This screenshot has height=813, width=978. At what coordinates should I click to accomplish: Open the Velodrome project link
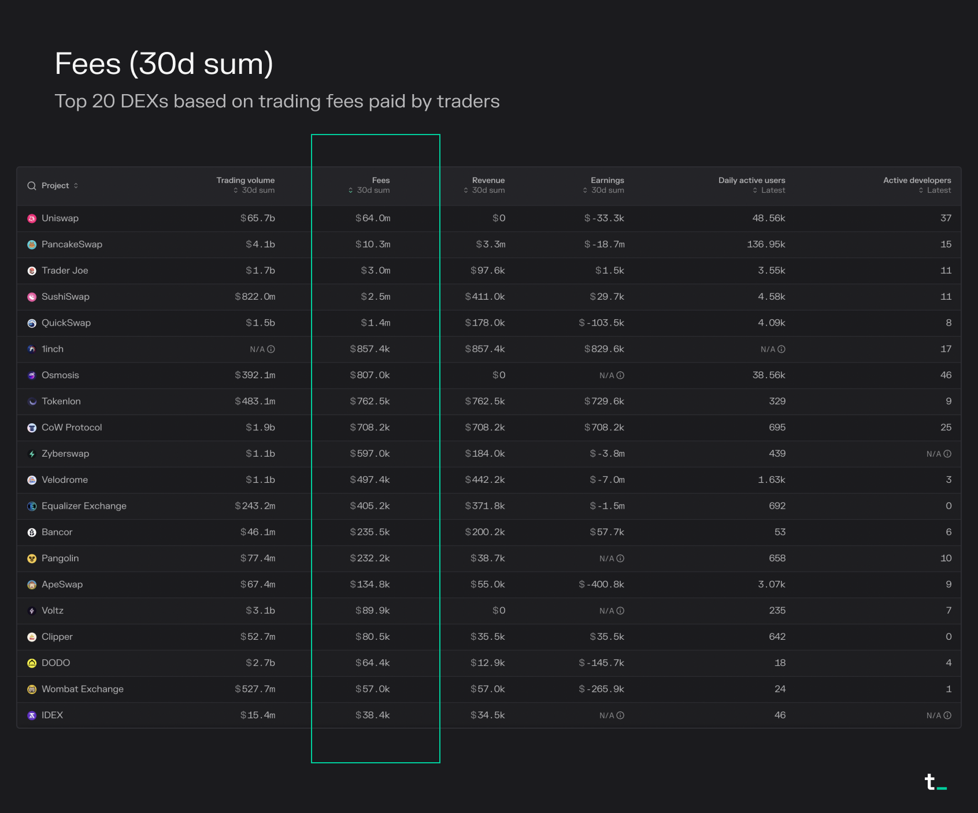pyautogui.click(x=65, y=480)
